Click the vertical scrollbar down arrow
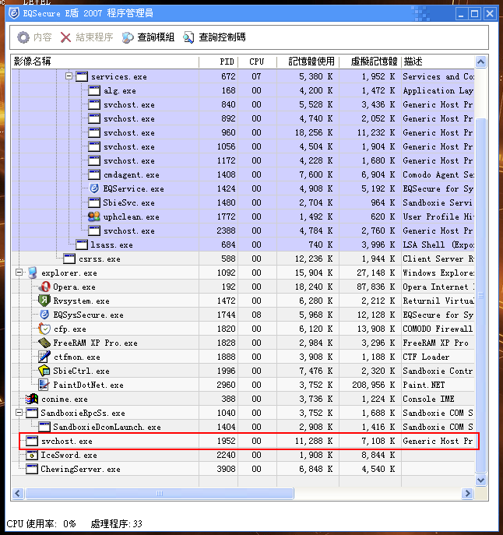503x535 pixels. click(480, 480)
